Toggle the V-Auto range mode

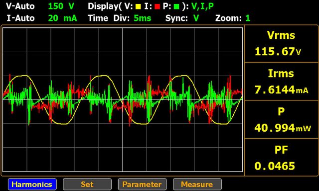[20, 6]
